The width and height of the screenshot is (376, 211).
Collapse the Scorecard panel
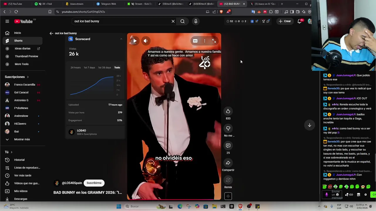tap(121, 39)
